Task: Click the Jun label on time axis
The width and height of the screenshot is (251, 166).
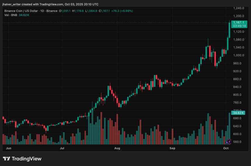Action: coord(8,148)
